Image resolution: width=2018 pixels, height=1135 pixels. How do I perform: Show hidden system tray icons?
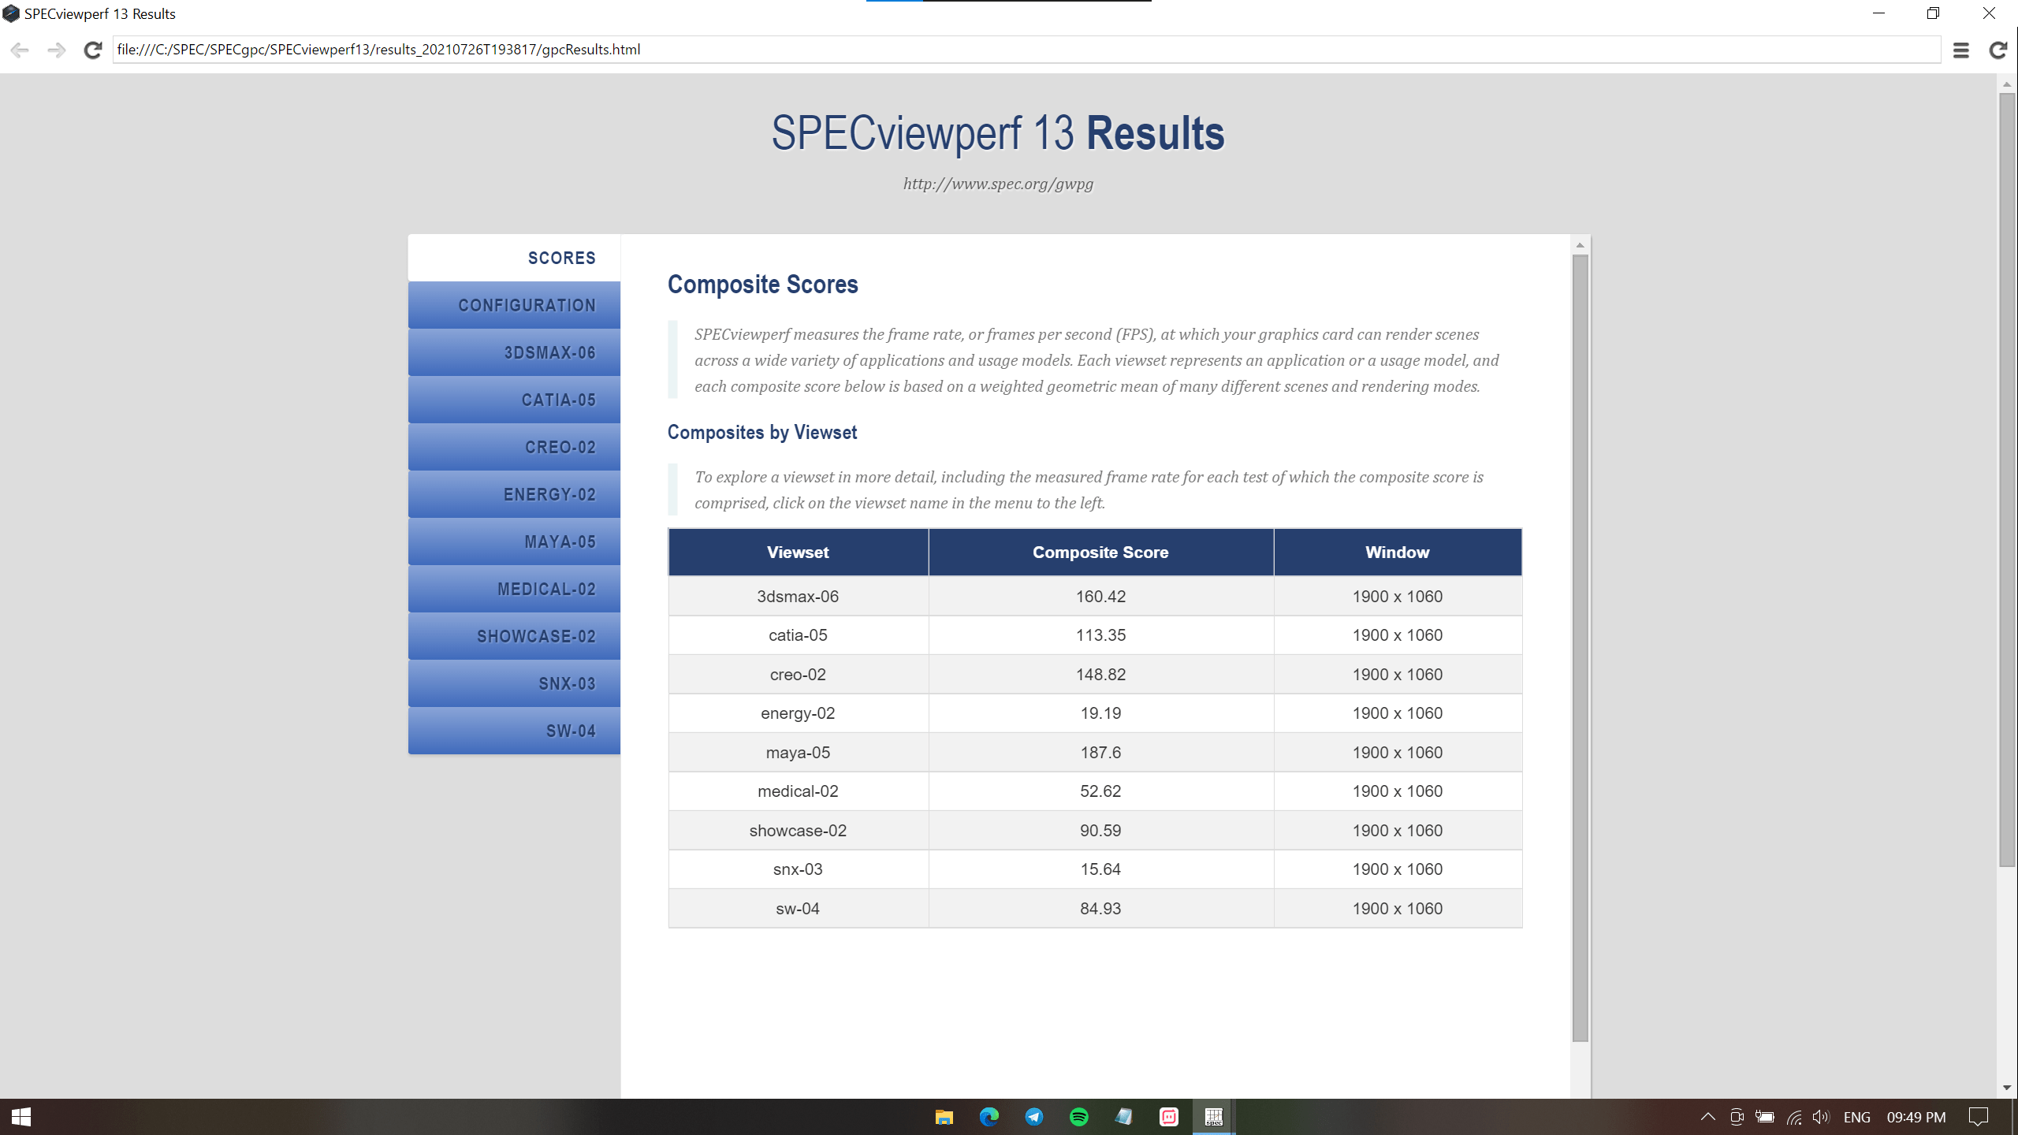pyautogui.click(x=1707, y=1117)
